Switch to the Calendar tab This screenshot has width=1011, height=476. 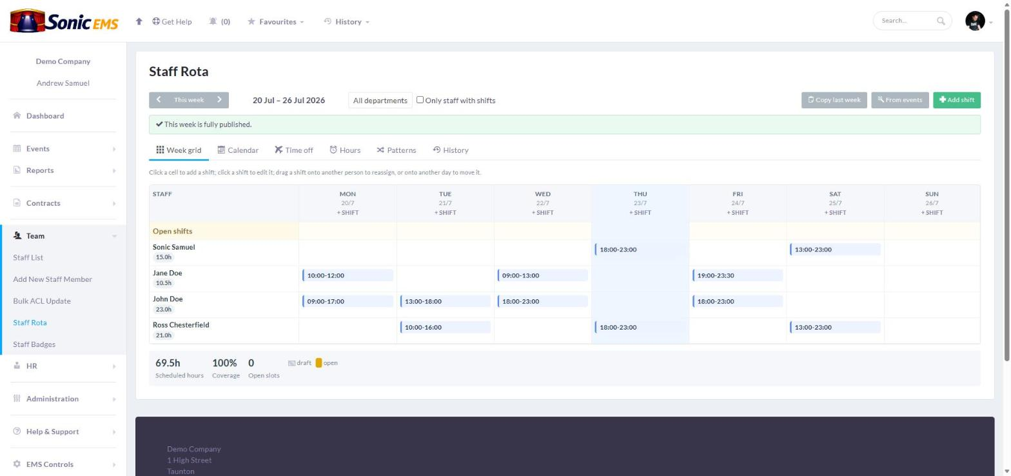238,150
